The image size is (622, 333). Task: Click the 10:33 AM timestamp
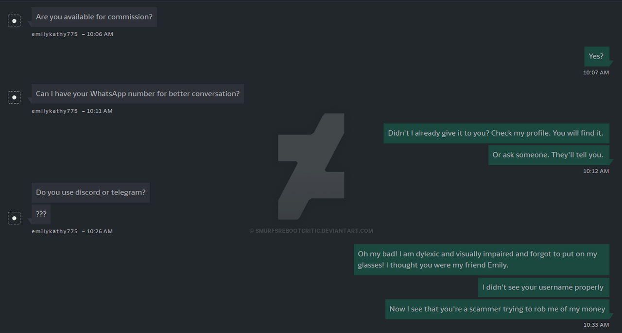click(x=596, y=325)
